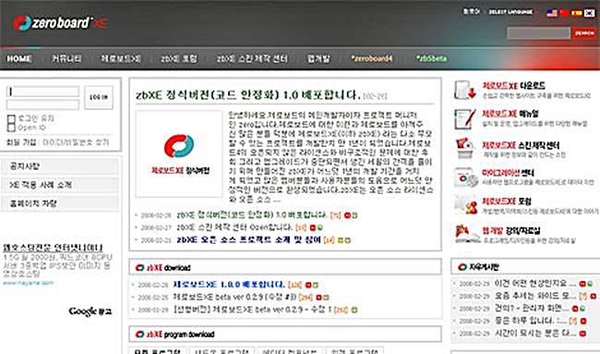Open the 제로보드XE 스킨제작센터 text link
The image size is (600, 354).
[521, 145]
